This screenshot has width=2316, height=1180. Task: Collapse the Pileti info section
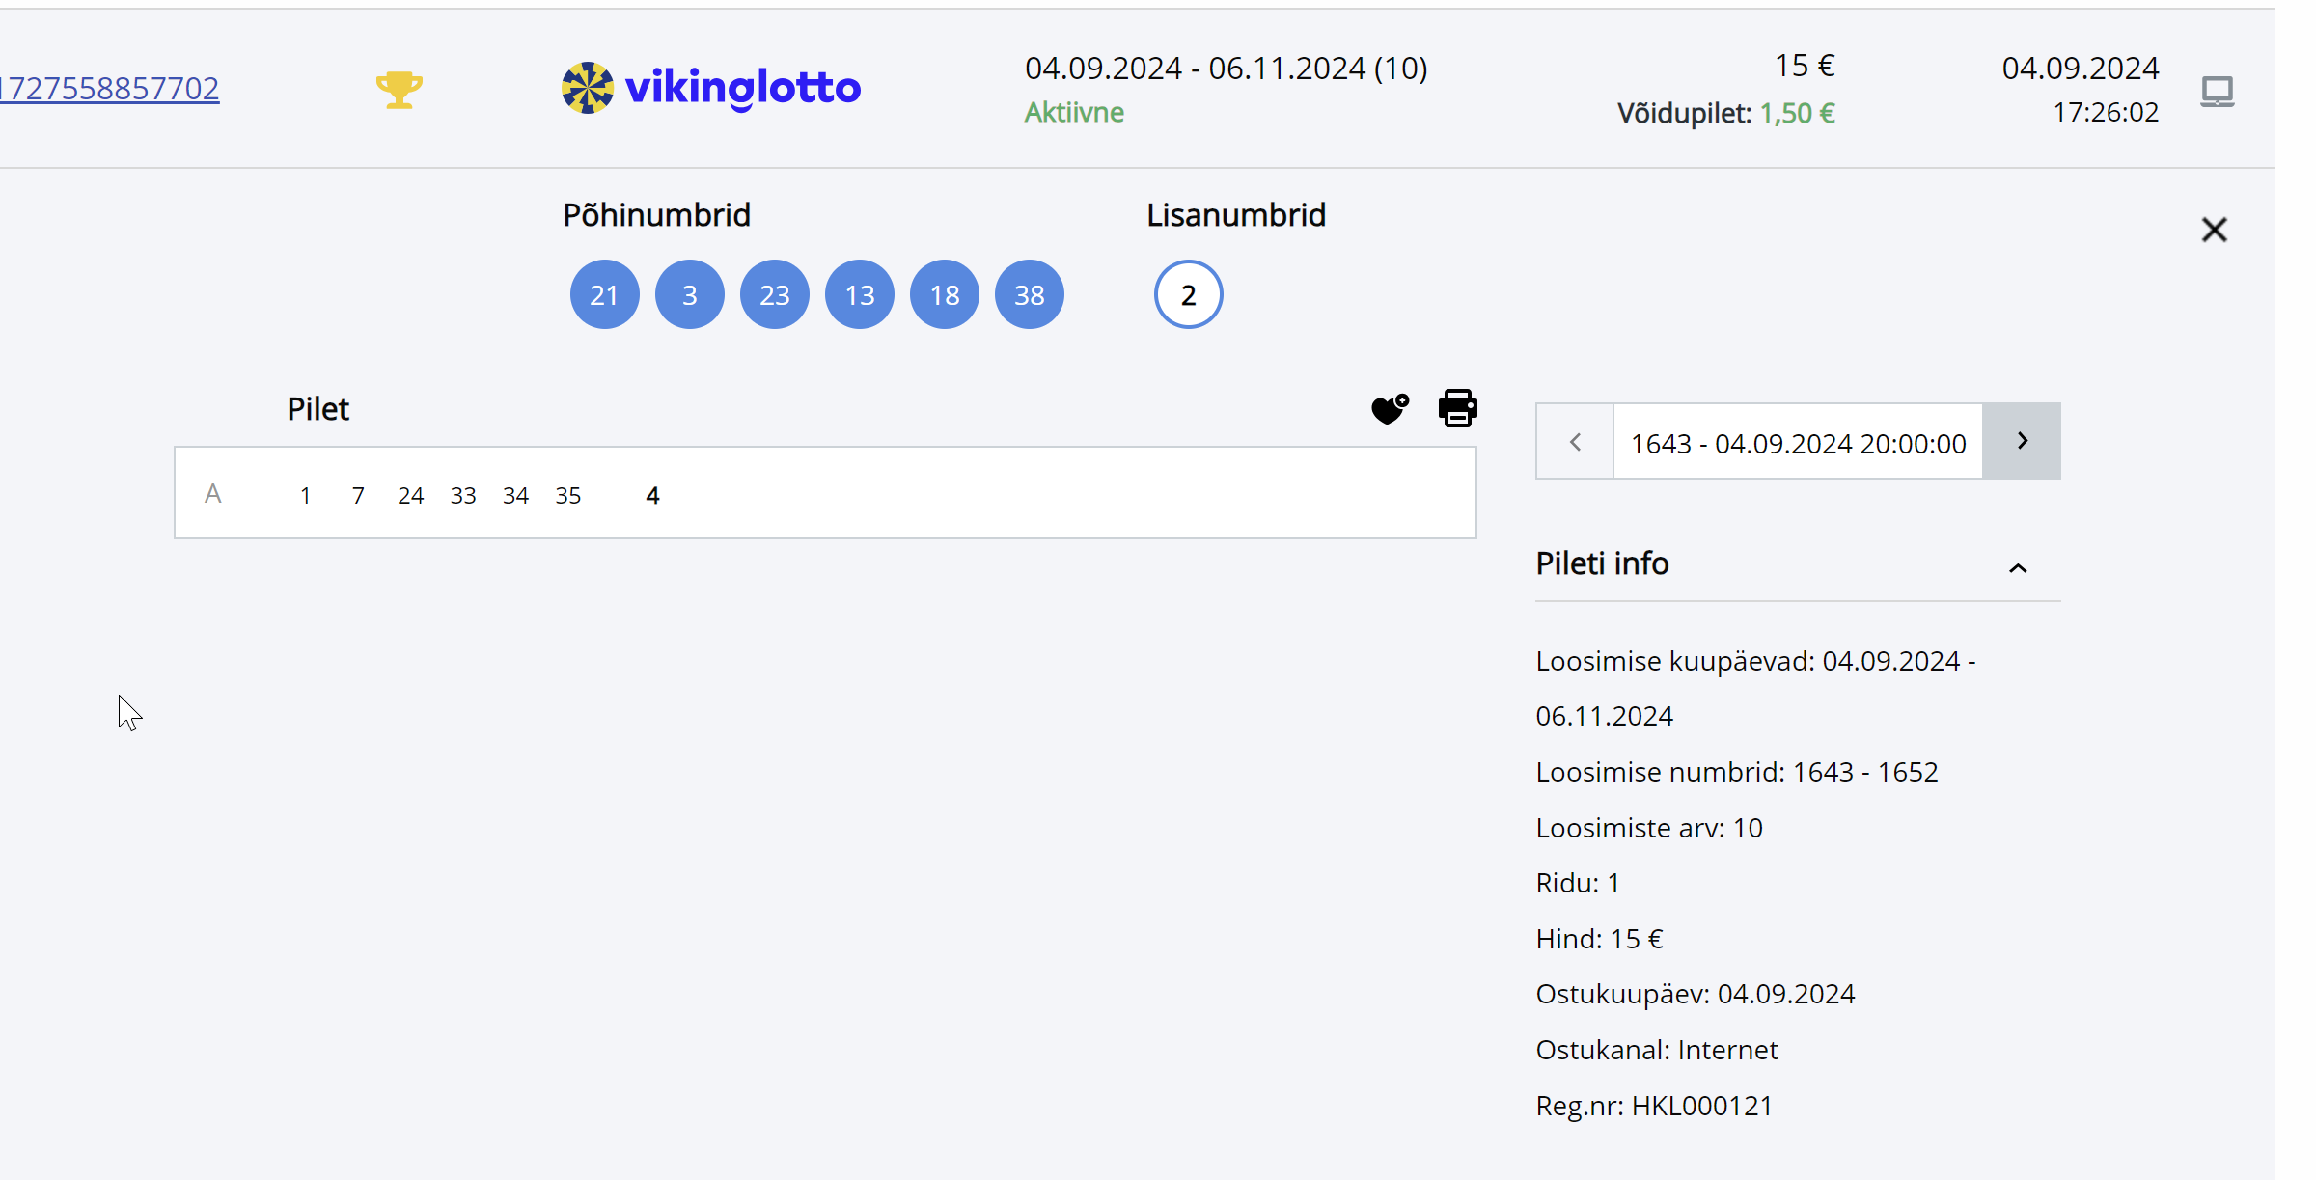pyautogui.click(x=2017, y=567)
